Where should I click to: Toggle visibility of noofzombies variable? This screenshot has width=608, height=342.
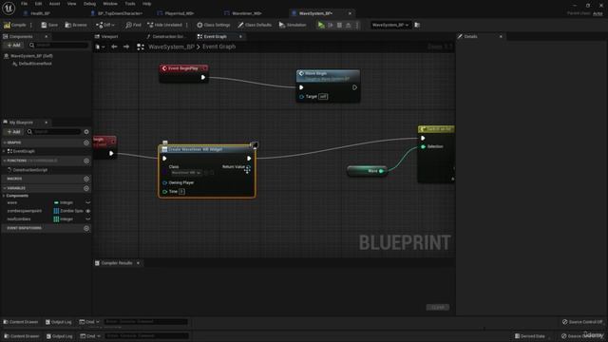pyautogui.click(x=88, y=219)
